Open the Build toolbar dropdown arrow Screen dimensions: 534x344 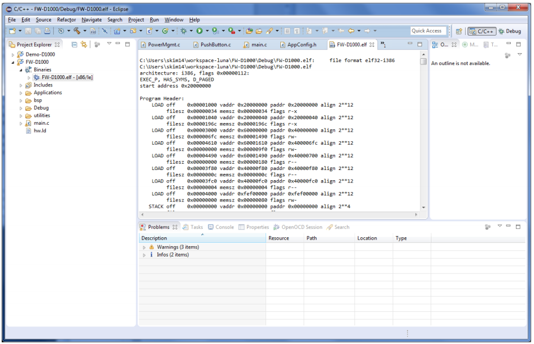pyautogui.click(x=85, y=31)
